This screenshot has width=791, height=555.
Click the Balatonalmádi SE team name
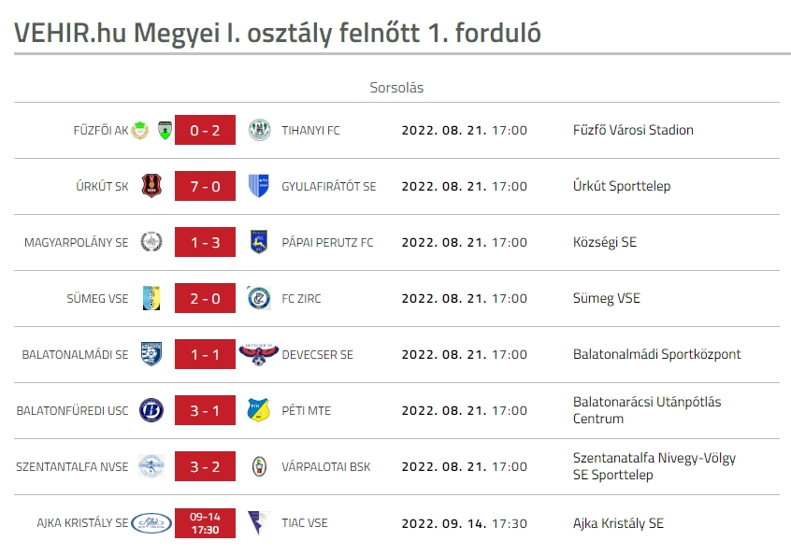click(75, 355)
